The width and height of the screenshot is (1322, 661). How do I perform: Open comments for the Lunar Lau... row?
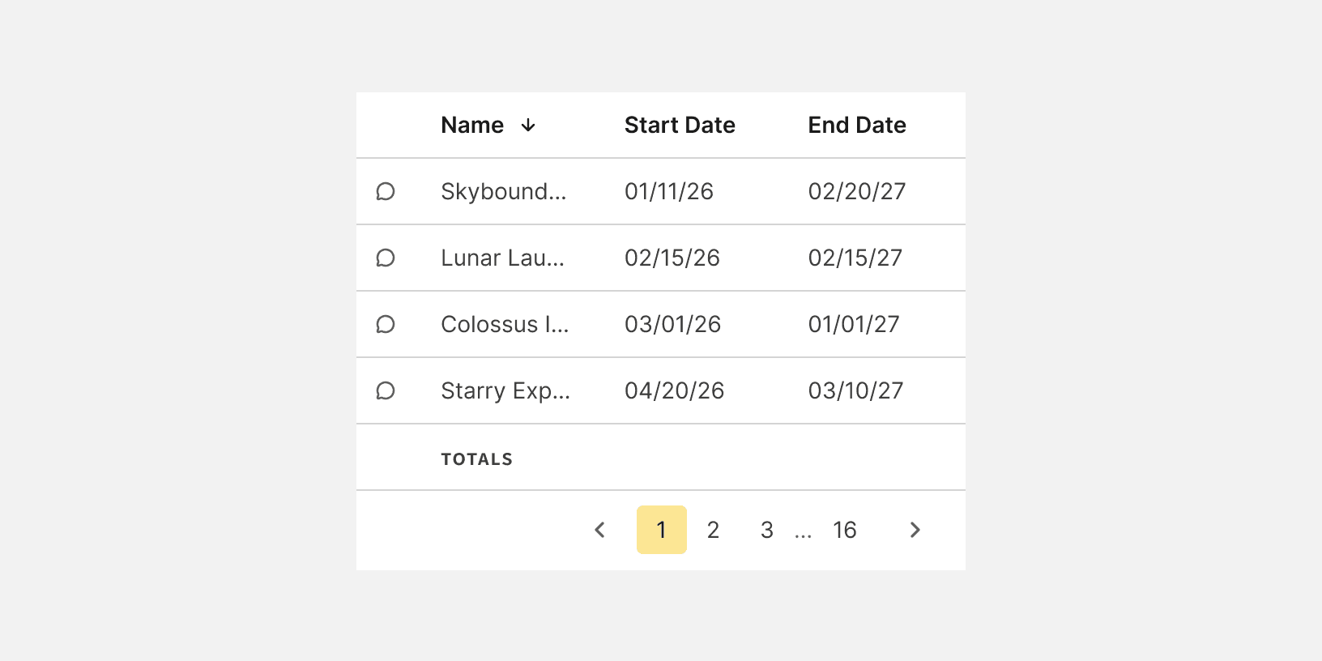click(x=386, y=258)
